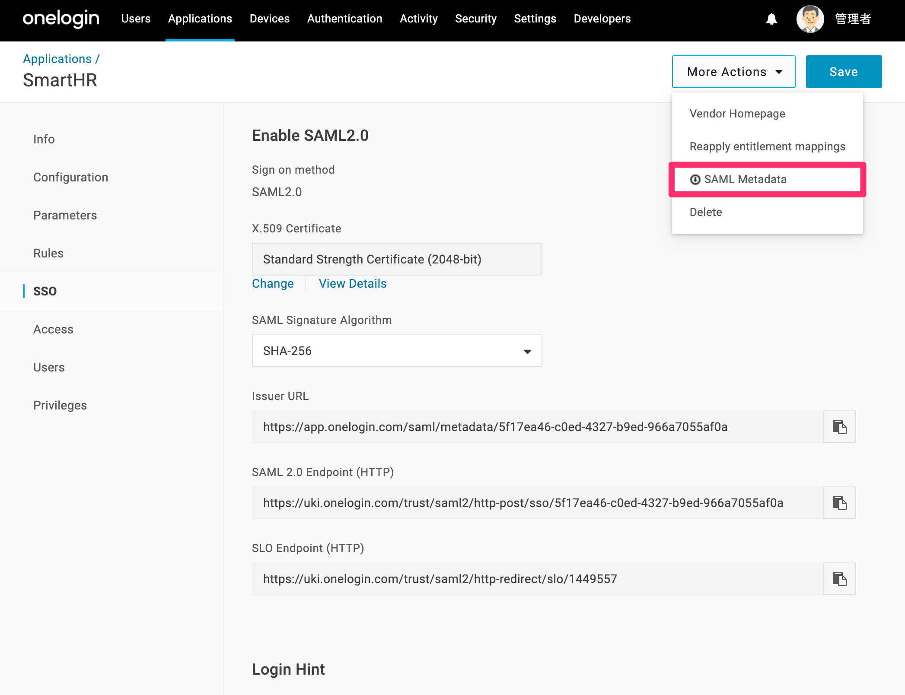Open the Access tab
The image size is (905, 695).
tap(54, 329)
